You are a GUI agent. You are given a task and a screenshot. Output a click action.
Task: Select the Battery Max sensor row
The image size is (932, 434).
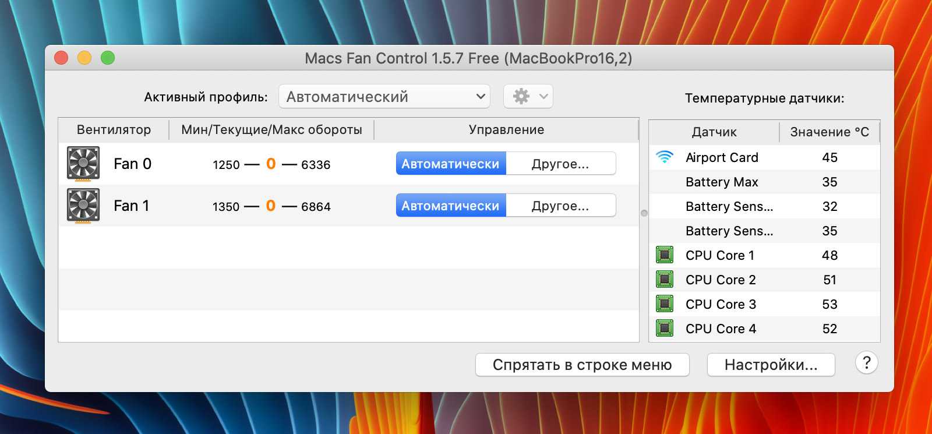(x=763, y=182)
